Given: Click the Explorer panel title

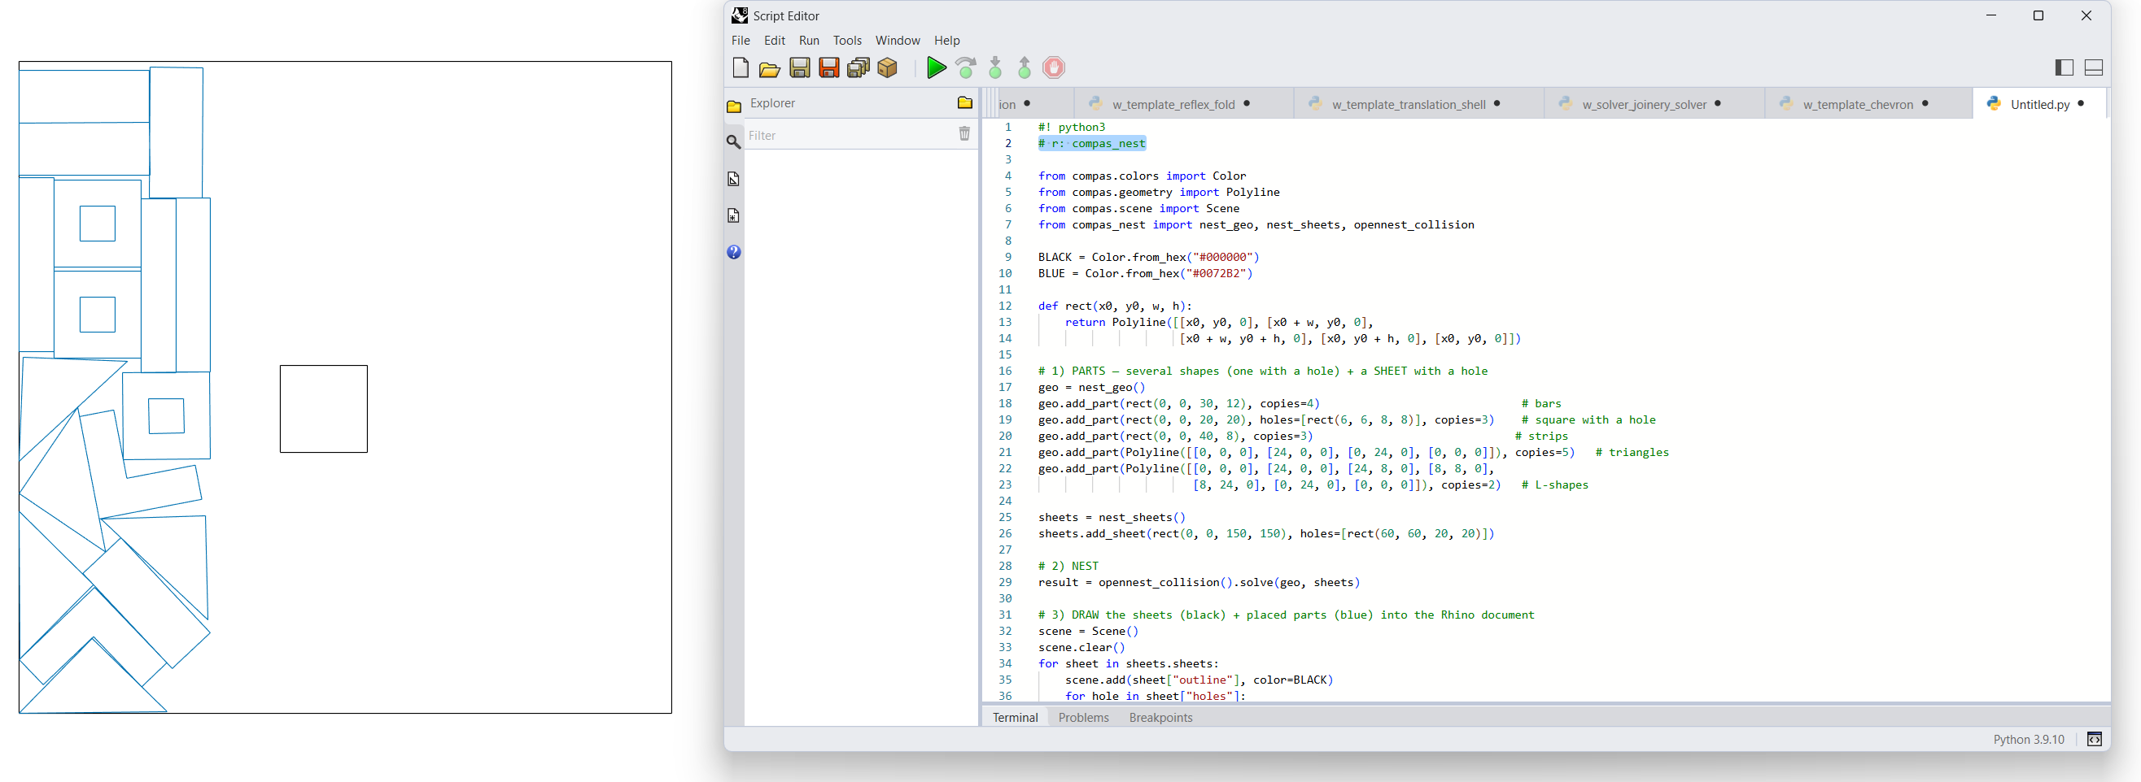Looking at the screenshot, I should click(772, 103).
